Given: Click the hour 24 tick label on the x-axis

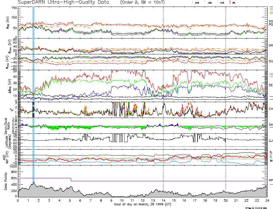Looking at the screenshot, I should click(x=266, y=200).
